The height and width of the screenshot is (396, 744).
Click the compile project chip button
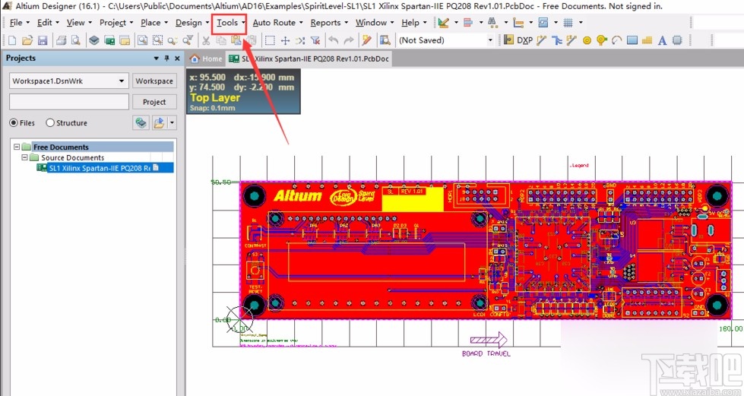141,123
